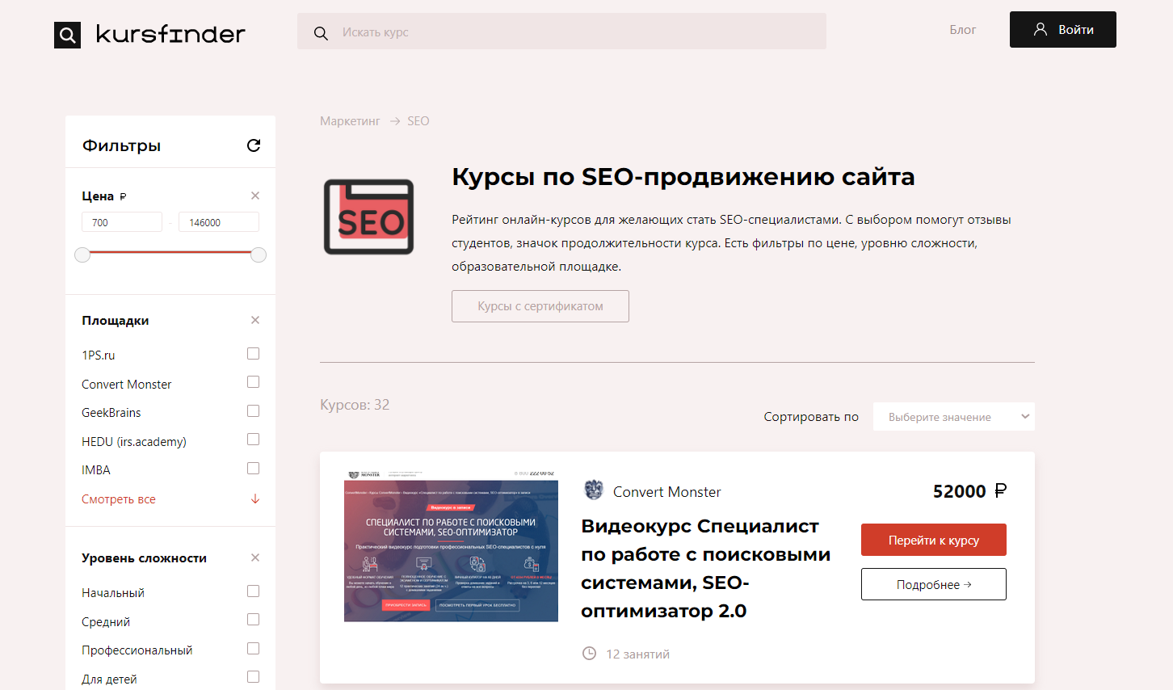Click the Перейти к курсу button
The image size is (1173, 690).
(x=933, y=539)
